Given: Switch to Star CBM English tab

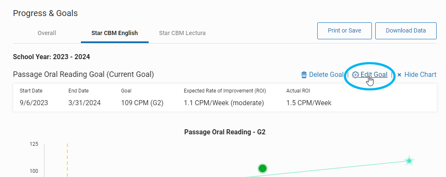Looking at the screenshot, I should point(115,33).
